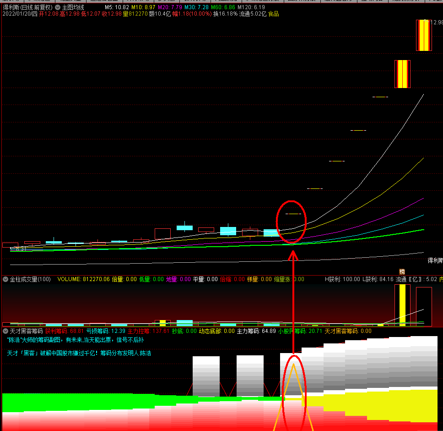Select the 流通〖亿〗: 5.02 reading
The image size is (443, 431).
pyautogui.click(x=416, y=279)
